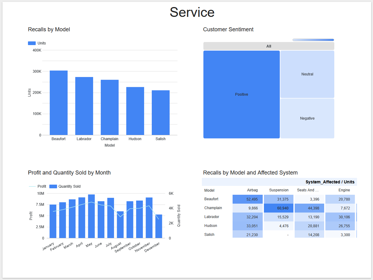Click the 'All' breadcrumb above the sentiment treemap
Screen dimensions: 373x280
point(269,46)
